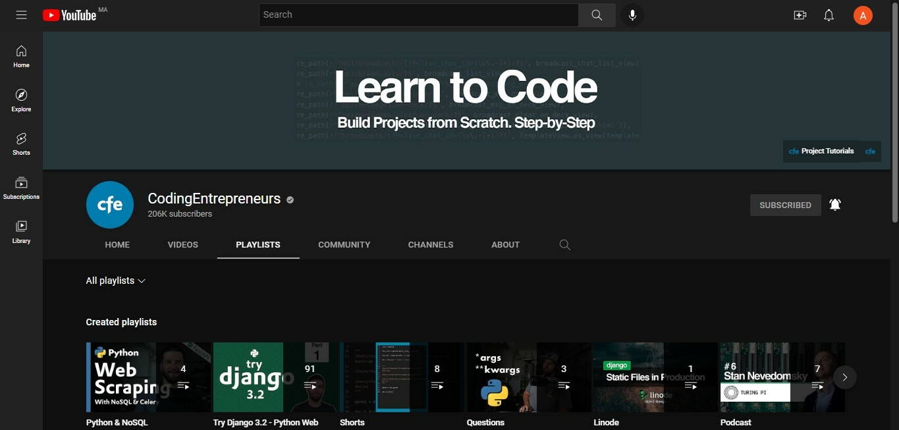Switch to the VIDEOS tab
This screenshot has height=430, width=899.
point(182,244)
